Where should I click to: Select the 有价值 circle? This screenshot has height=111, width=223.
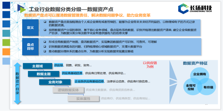pyautogui.click(x=208, y=87)
